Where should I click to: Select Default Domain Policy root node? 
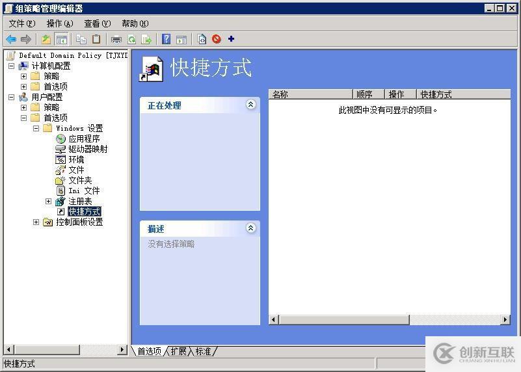pos(73,55)
